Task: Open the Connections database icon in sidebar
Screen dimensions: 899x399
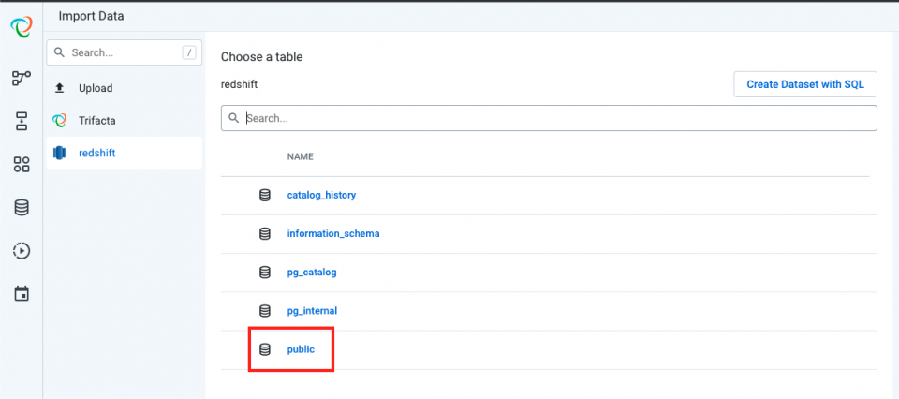Action: [22, 208]
